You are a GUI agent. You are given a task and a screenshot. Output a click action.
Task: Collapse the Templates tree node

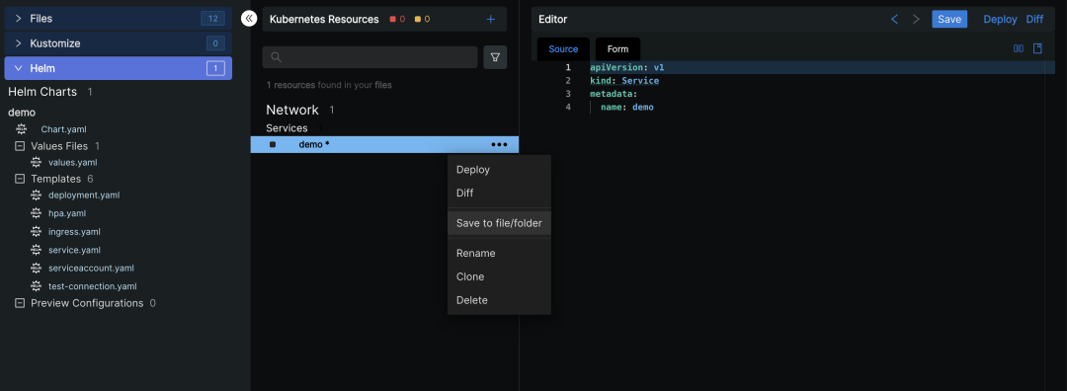[x=20, y=179]
